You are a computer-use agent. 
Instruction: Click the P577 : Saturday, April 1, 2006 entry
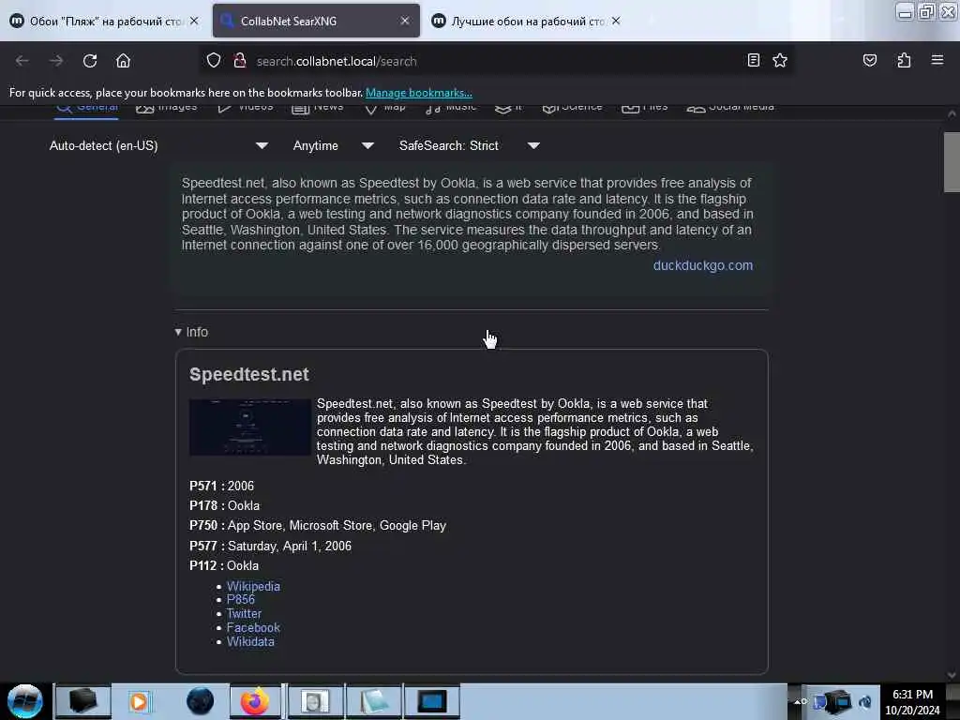[x=271, y=546]
